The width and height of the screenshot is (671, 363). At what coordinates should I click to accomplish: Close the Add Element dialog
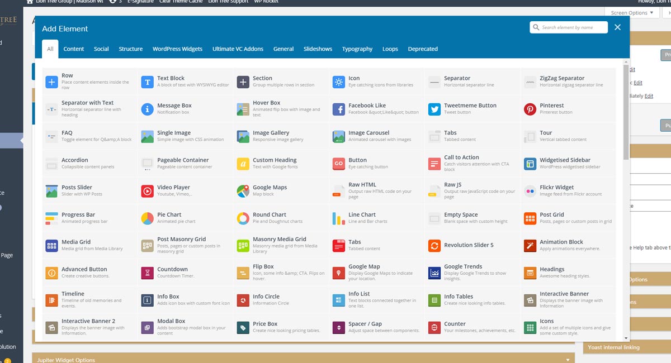click(x=617, y=27)
